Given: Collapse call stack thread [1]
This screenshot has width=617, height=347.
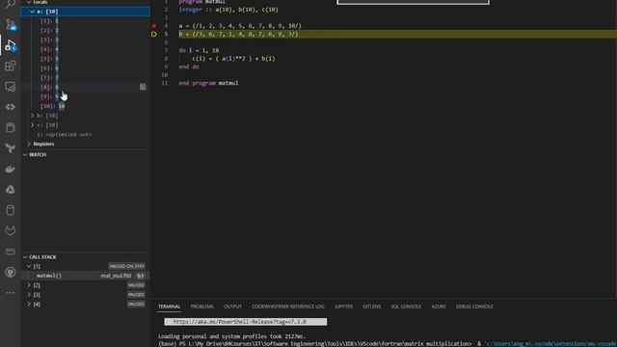Looking at the screenshot, I should [x=29, y=266].
